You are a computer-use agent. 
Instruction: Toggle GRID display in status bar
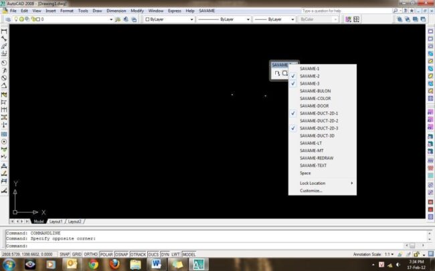click(76, 254)
